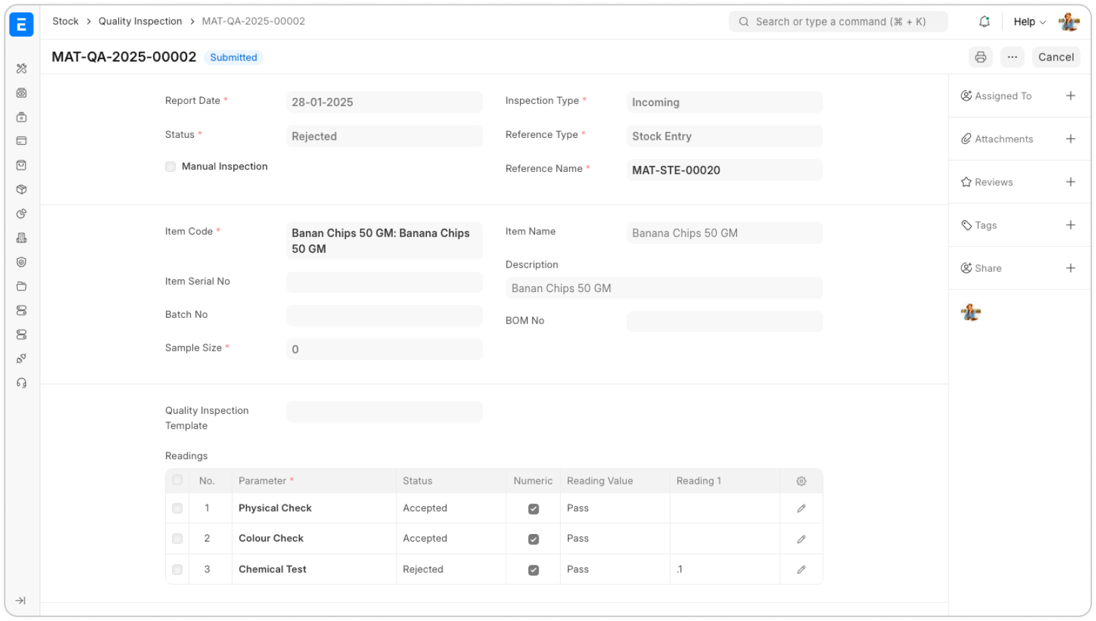This screenshot has height=621, width=1096.
Task: Edit the Physical Check row
Action: click(802, 508)
